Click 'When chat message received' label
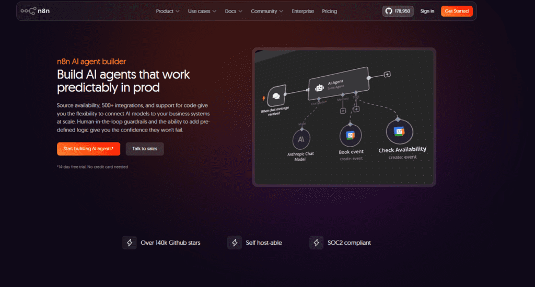The image size is (535, 287). click(x=275, y=111)
